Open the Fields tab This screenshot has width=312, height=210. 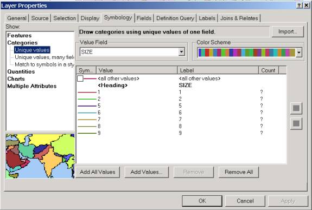coord(144,18)
